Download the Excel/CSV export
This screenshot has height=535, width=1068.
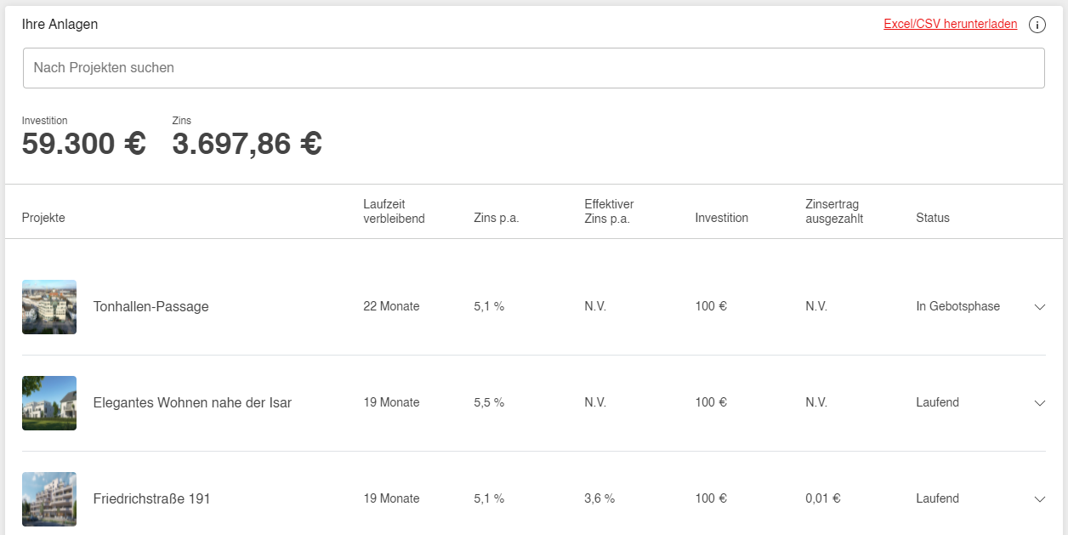point(950,25)
